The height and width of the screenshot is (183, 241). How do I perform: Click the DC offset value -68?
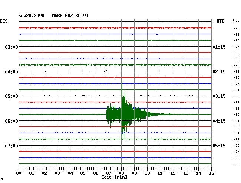click(237, 40)
